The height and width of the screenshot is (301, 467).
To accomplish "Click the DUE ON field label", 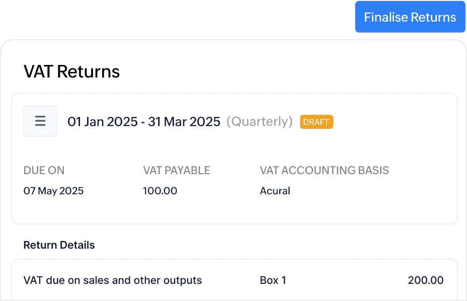I will coord(44,170).
